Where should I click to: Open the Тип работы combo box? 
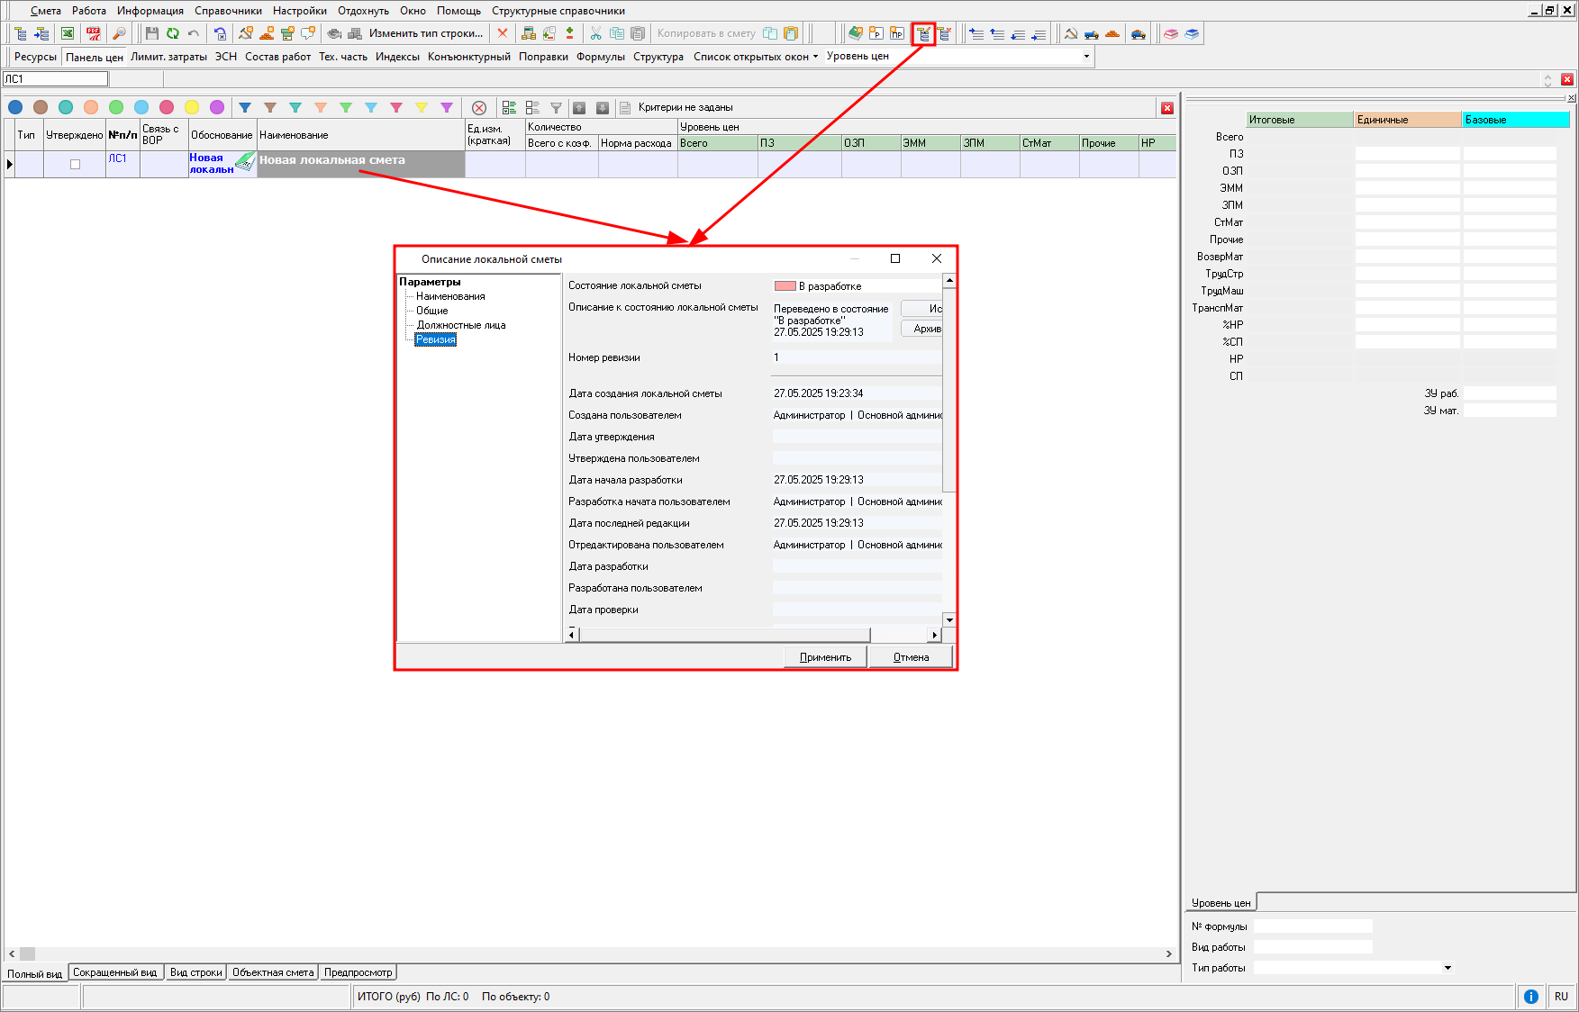1447,968
